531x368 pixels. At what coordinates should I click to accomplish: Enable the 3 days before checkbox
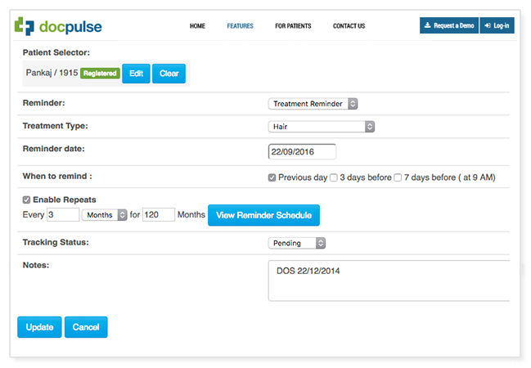334,177
